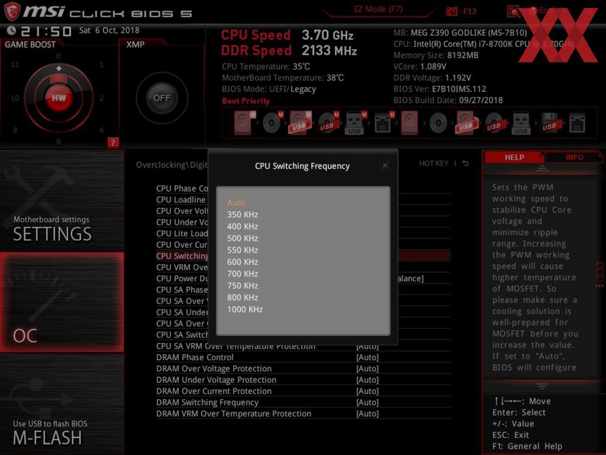Screen dimensions: 606x455
Task: Select the UEFI USB key boot icon
Action: [x=355, y=123]
